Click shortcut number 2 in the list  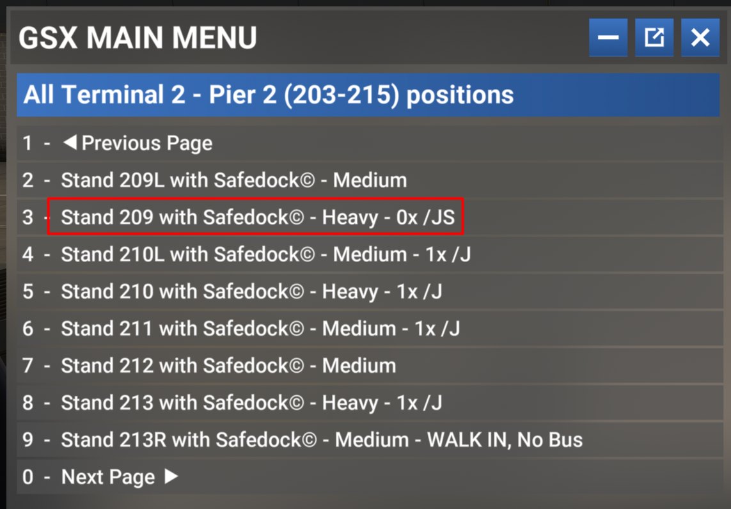tap(28, 180)
